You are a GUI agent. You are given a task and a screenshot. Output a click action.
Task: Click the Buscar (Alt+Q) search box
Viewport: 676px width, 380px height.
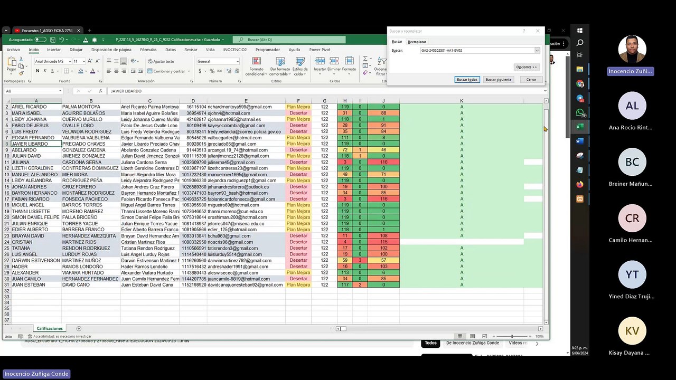click(289, 40)
